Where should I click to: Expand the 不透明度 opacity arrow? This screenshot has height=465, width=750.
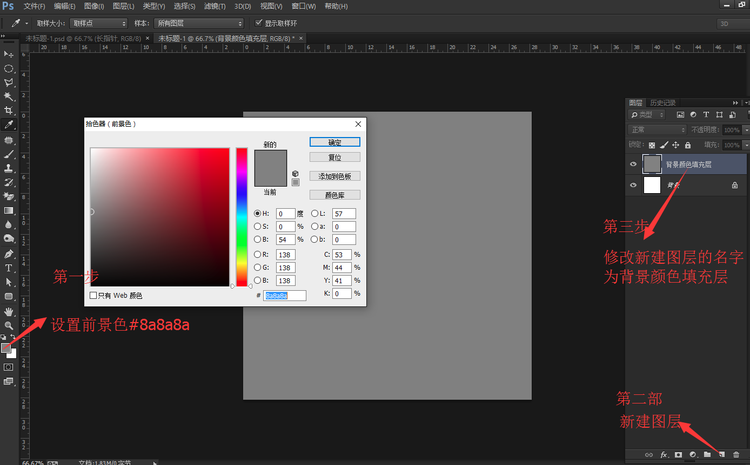click(747, 130)
